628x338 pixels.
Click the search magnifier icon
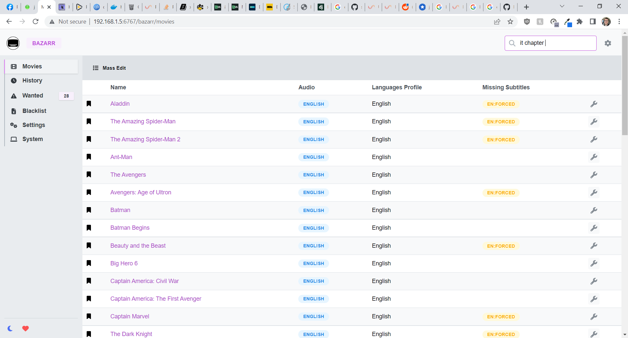coord(512,43)
